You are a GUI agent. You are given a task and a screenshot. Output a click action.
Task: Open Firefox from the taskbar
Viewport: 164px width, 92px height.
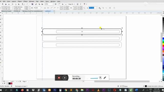(22, 90)
